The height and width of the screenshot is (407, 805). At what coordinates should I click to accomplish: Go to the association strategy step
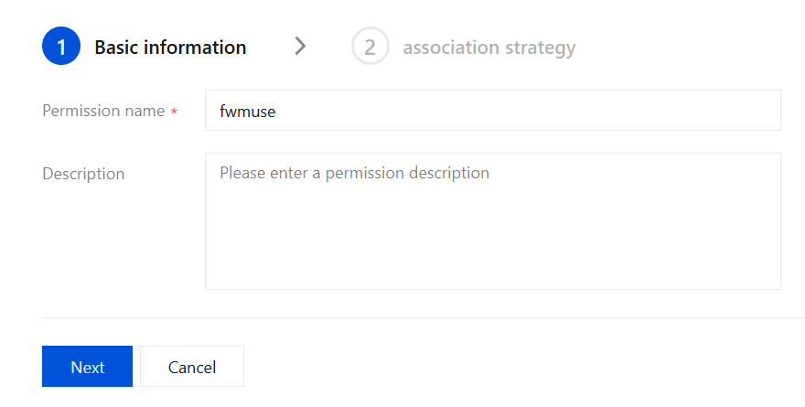489,48
